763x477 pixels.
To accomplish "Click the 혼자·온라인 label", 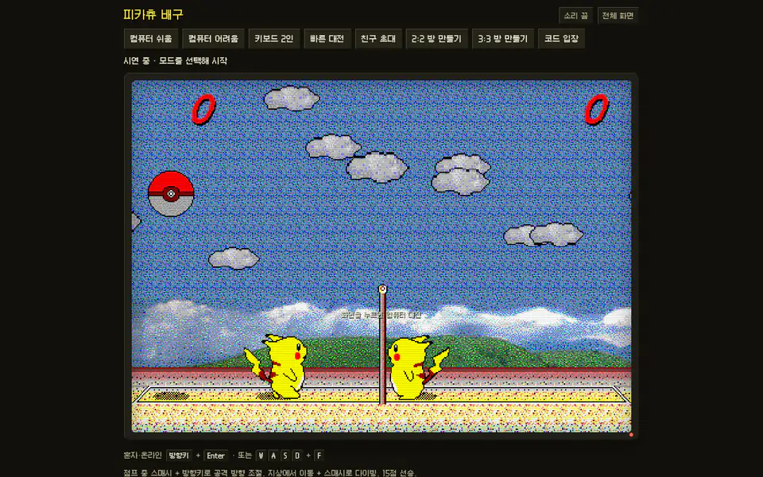I will click(142, 455).
